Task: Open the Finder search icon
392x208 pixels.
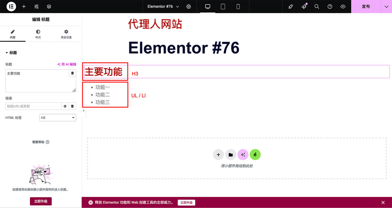Action: 317,6
